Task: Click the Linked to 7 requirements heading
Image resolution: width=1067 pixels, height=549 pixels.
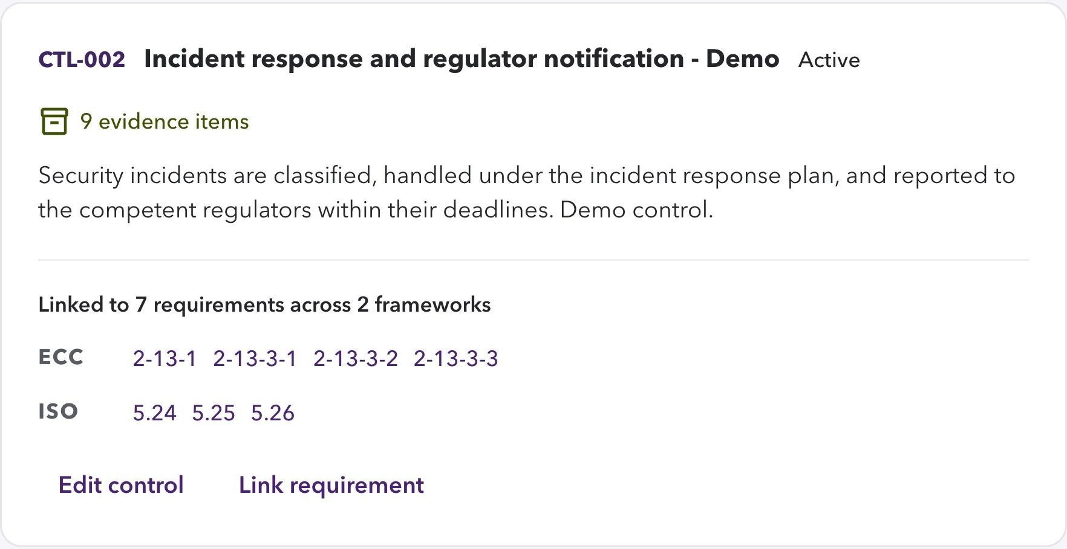Action: click(264, 304)
